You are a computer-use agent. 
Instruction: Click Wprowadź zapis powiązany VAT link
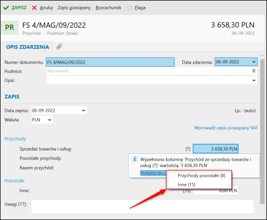tap(226, 128)
